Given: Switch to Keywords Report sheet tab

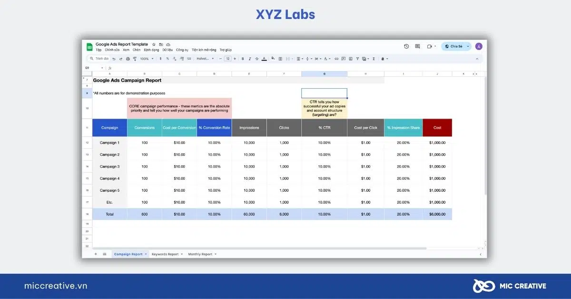Looking at the screenshot, I should (x=165, y=254).
